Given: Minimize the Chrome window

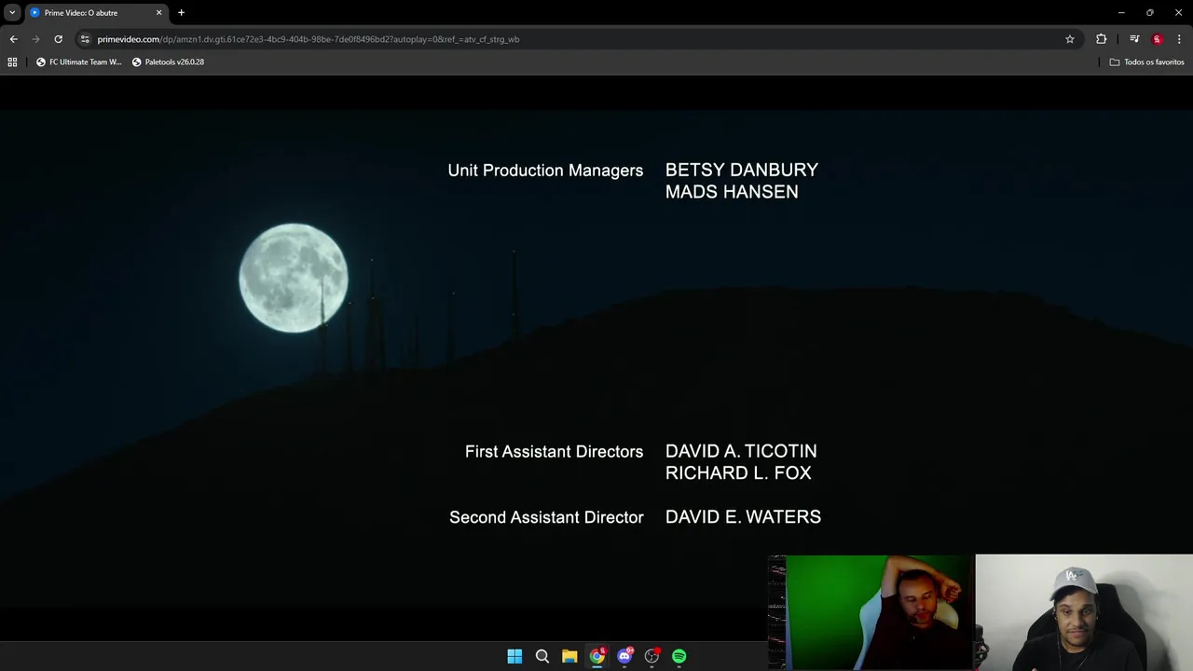Looking at the screenshot, I should [x=1121, y=13].
